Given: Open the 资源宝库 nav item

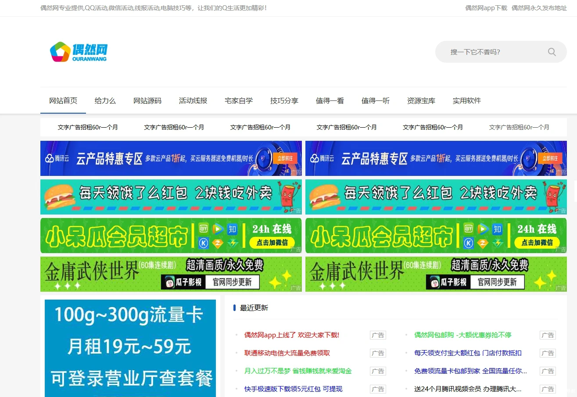Looking at the screenshot, I should coord(421,101).
